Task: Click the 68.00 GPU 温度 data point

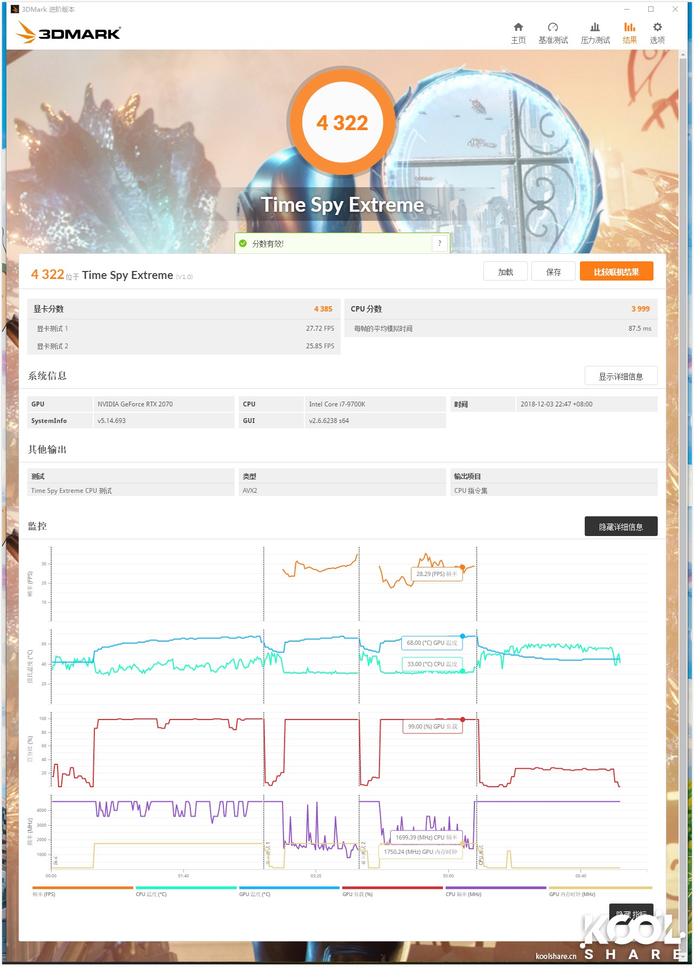Action: pos(462,636)
